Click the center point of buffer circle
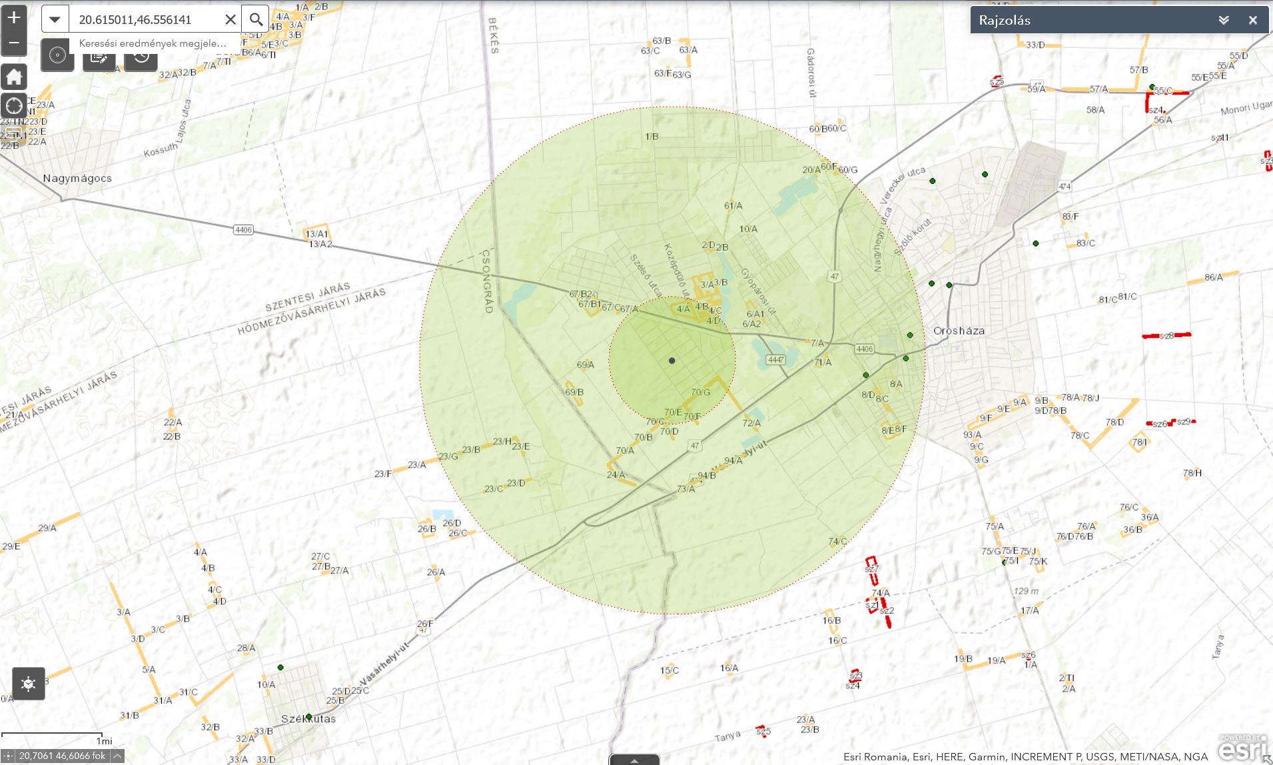1273x765 pixels. click(672, 361)
